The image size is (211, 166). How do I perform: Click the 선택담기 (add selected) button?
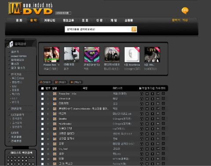[x=76, y=82]
